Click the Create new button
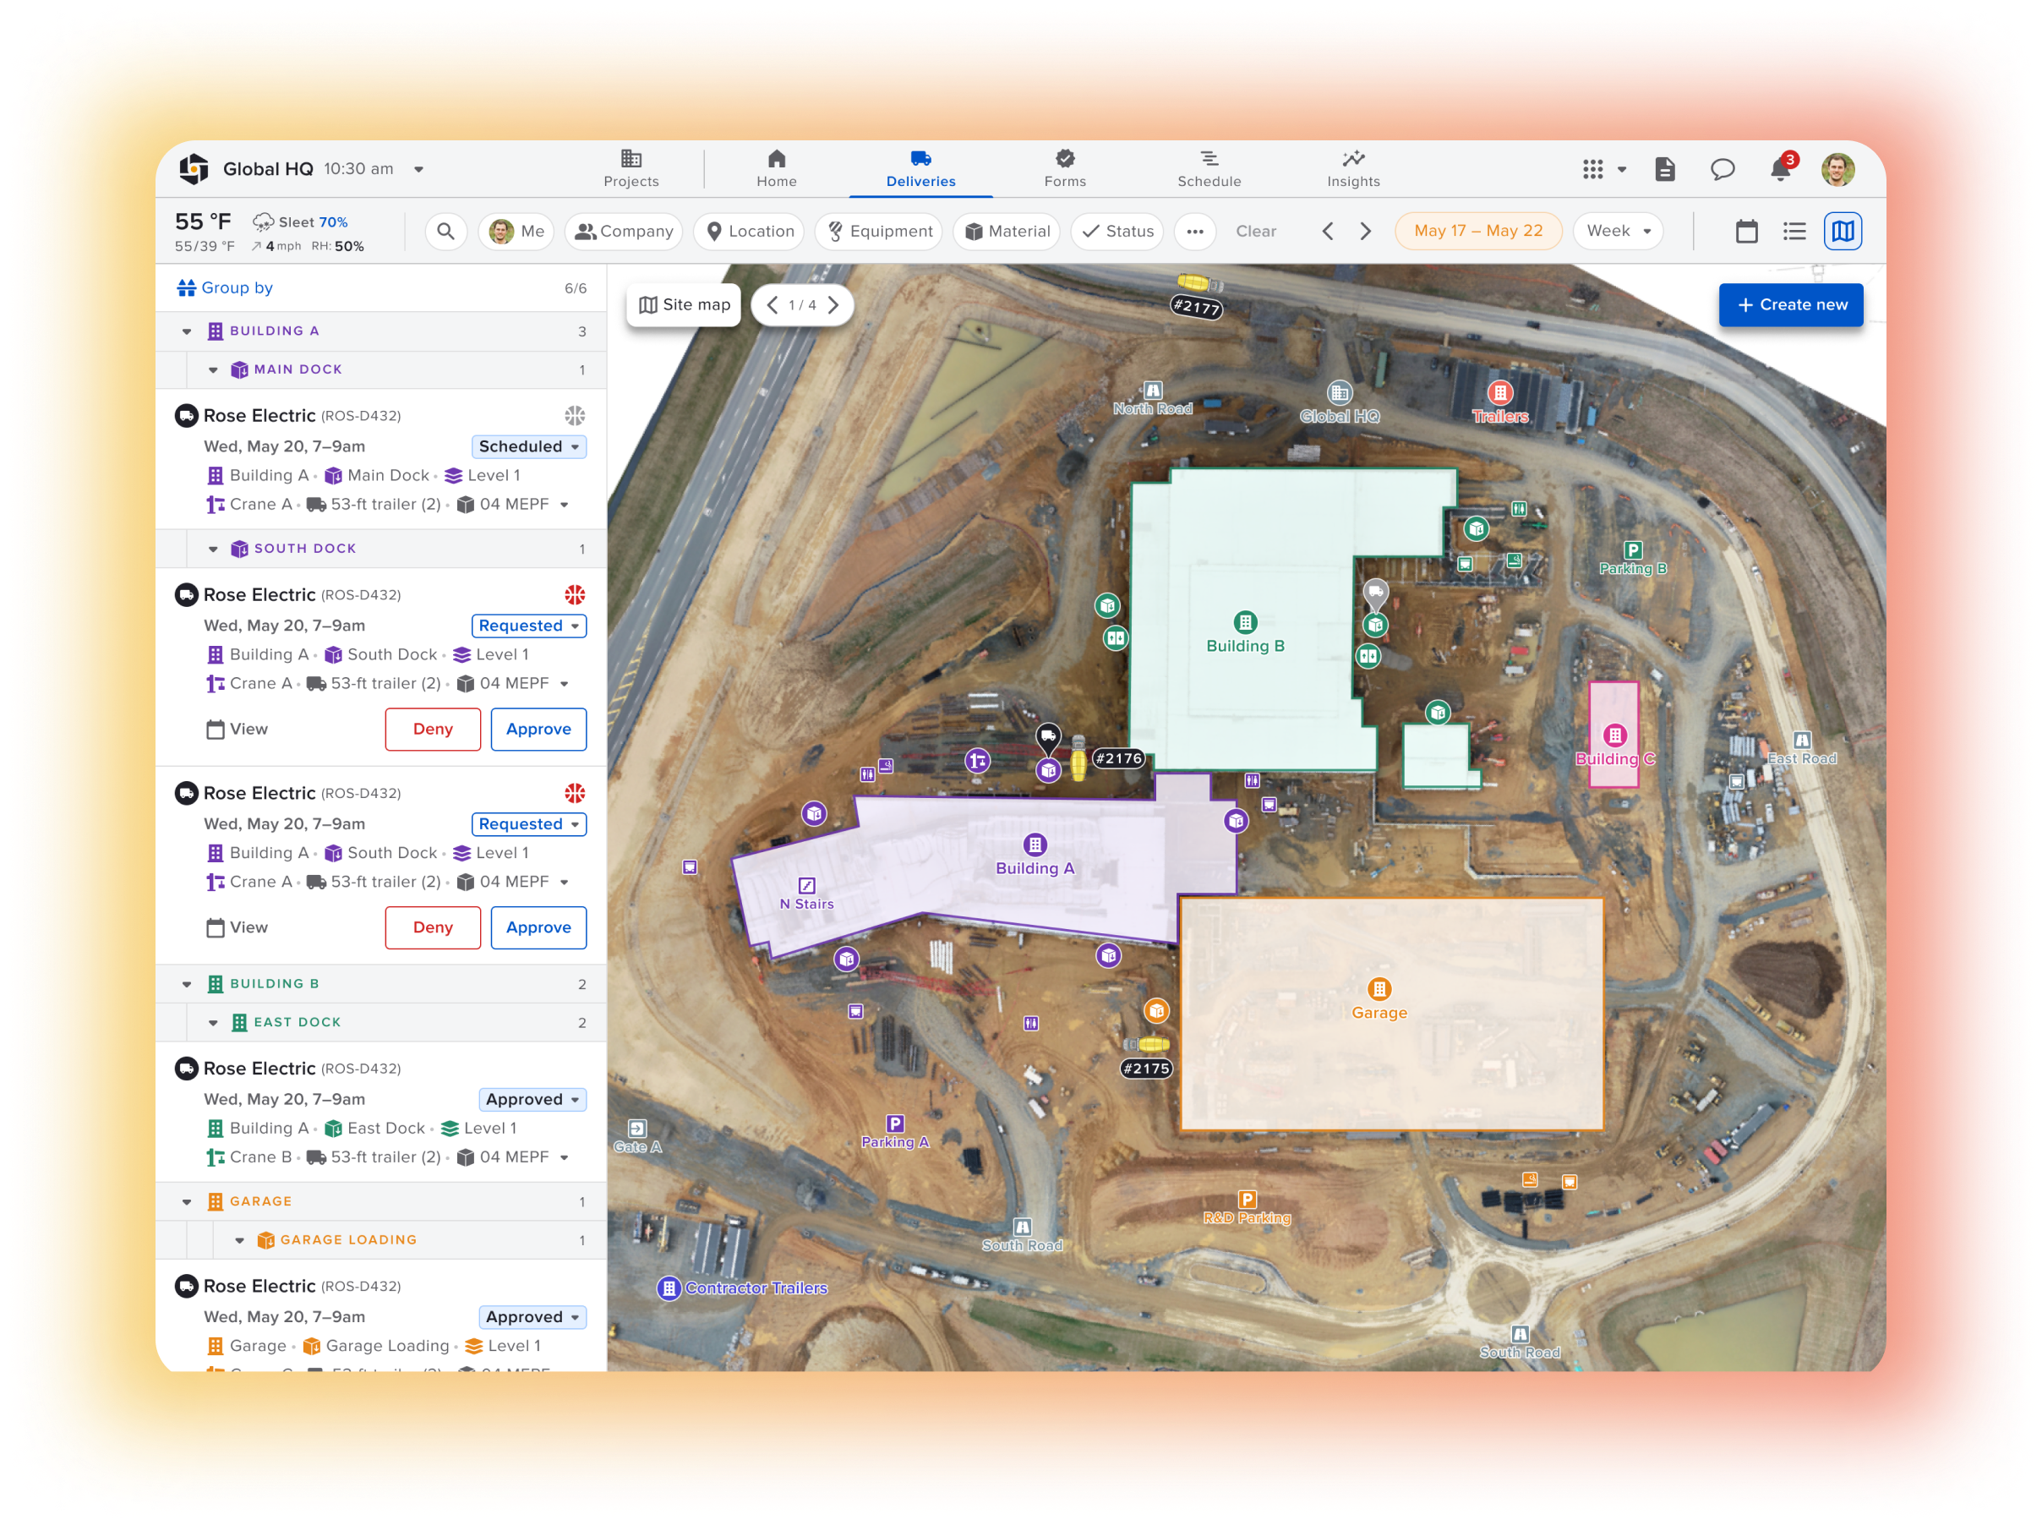 (x=1791, y=305)
